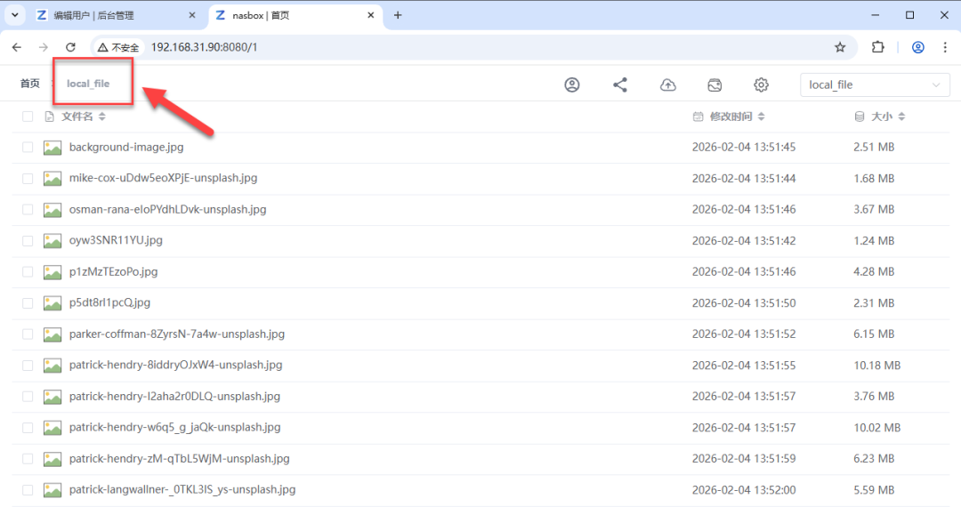Open file p1zMzTEzoPo.jpg
This screenshot has width=961, height=515.
(113, 271)
